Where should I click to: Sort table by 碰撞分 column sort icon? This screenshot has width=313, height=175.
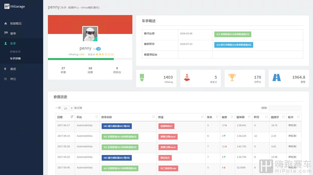284,117
